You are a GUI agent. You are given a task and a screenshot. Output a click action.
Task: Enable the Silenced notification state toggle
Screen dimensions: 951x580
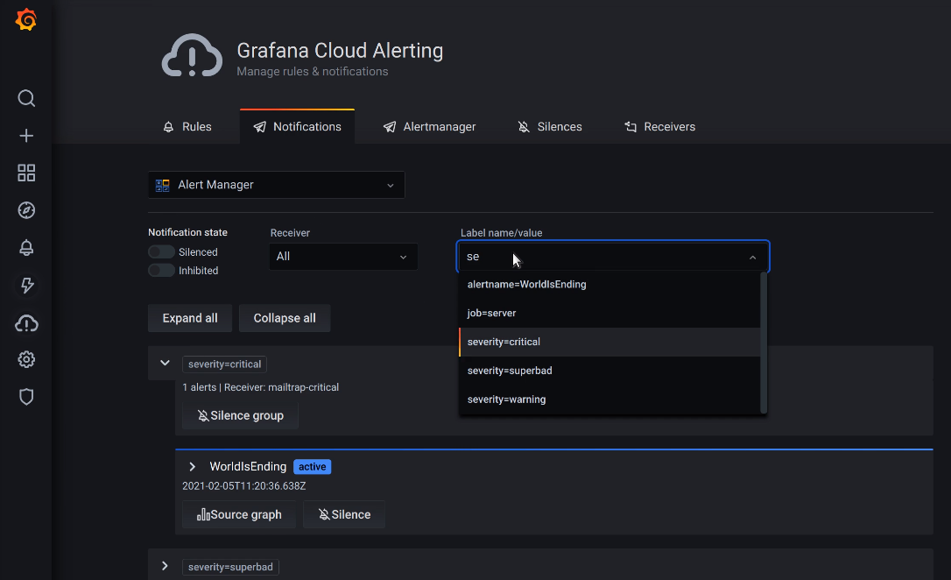pyautogui.click(x=159, y=251)
